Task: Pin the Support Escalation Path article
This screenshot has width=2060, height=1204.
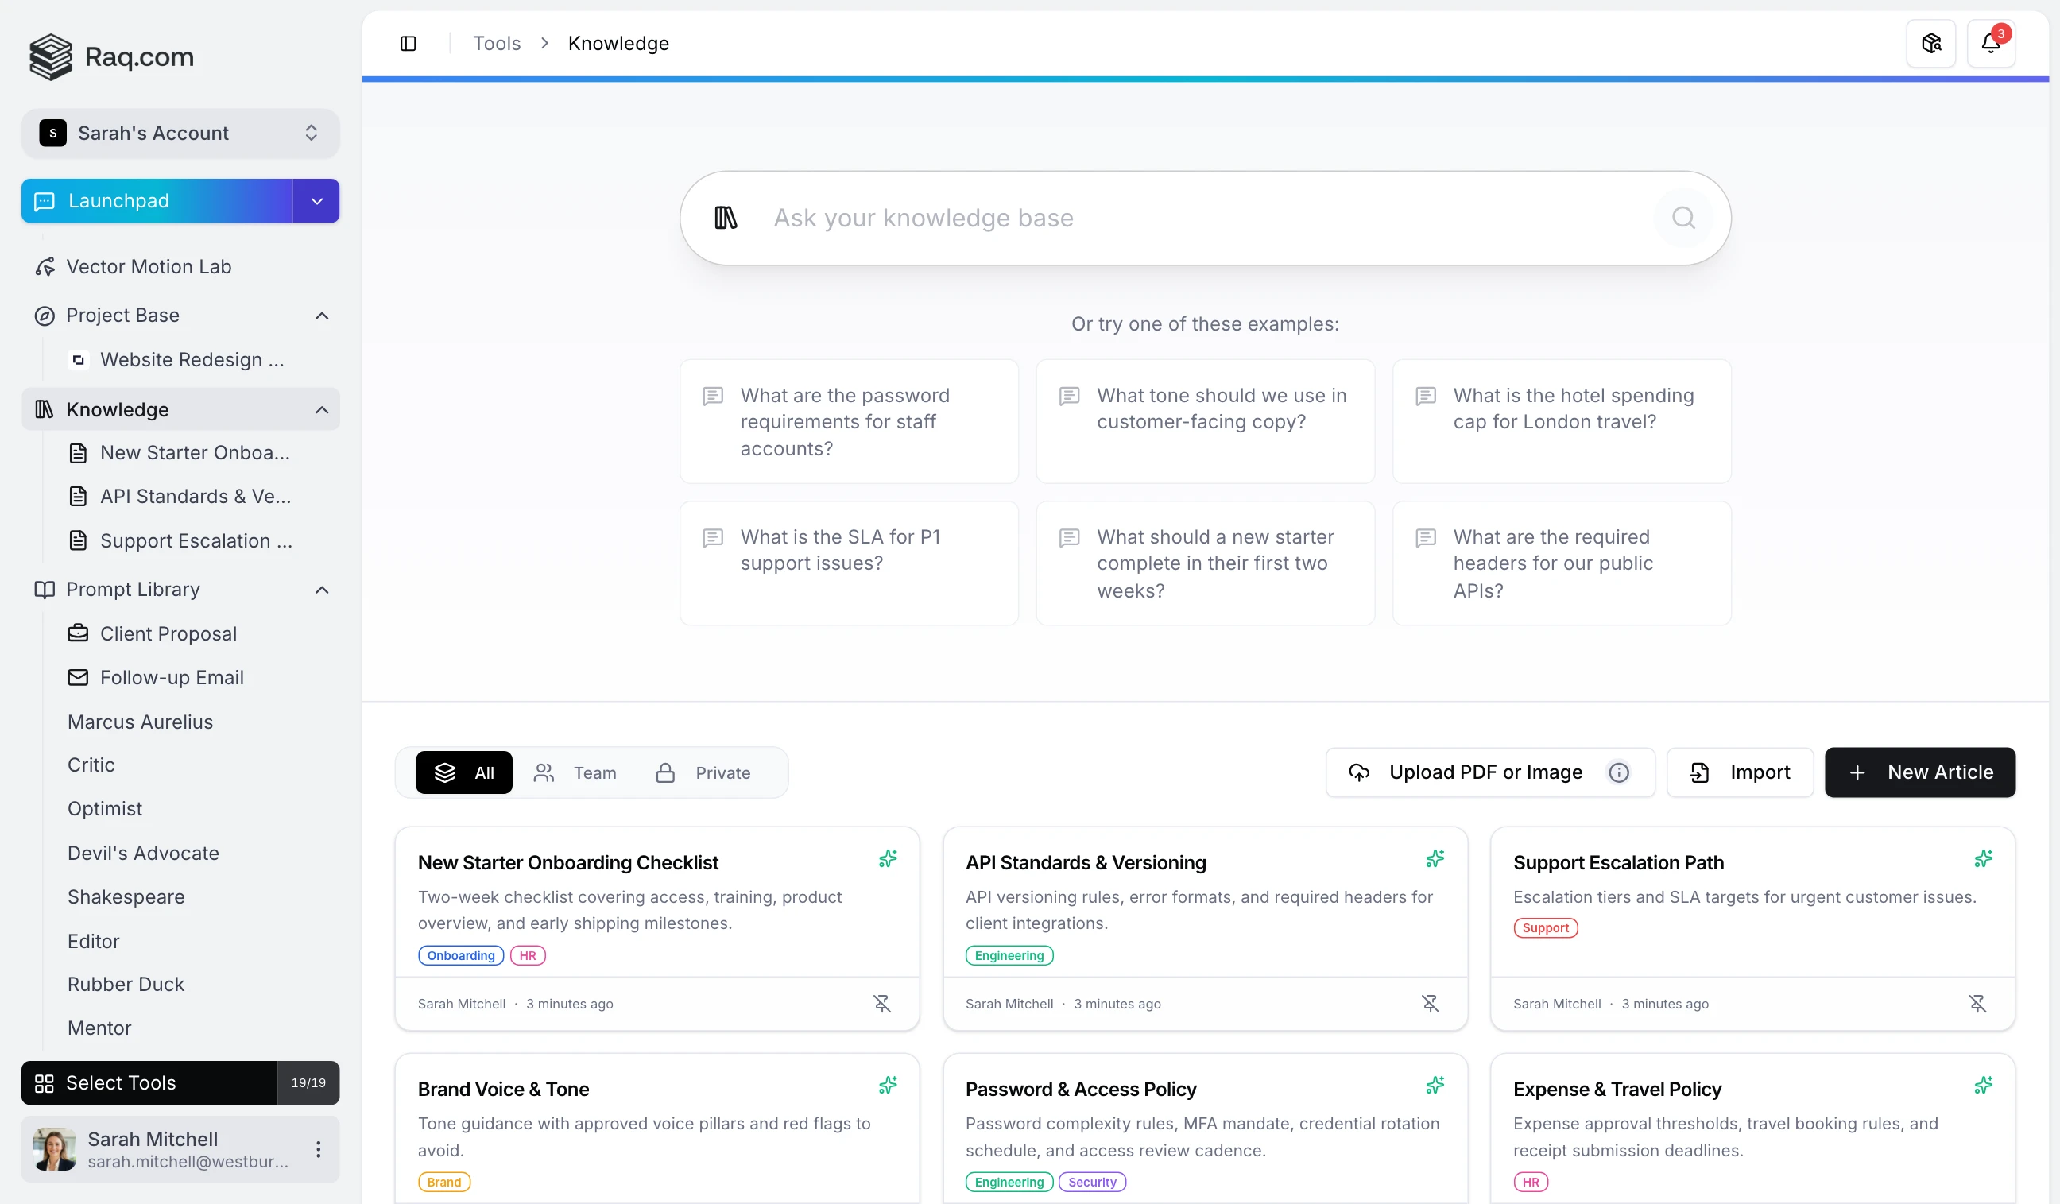Action: click(x=1978, y=1003)
